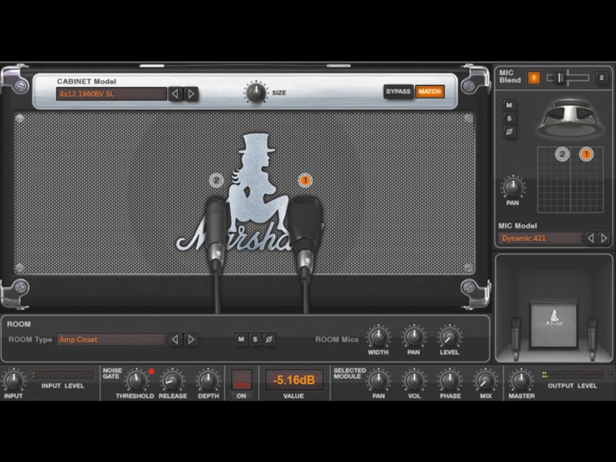Select Mic Blend button 1

(x=533, y=78)
